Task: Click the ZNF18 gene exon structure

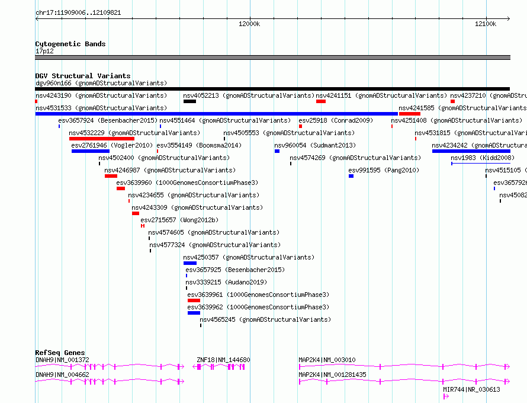Action: point(219,367)
